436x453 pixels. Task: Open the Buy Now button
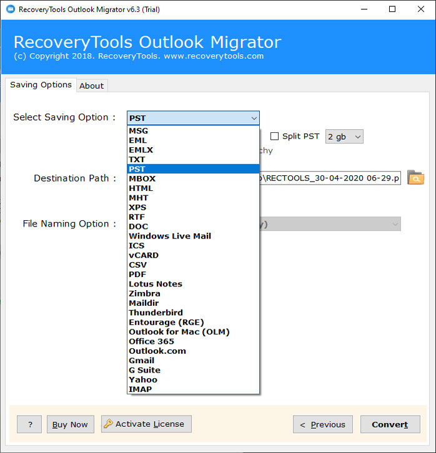[70, 424]
